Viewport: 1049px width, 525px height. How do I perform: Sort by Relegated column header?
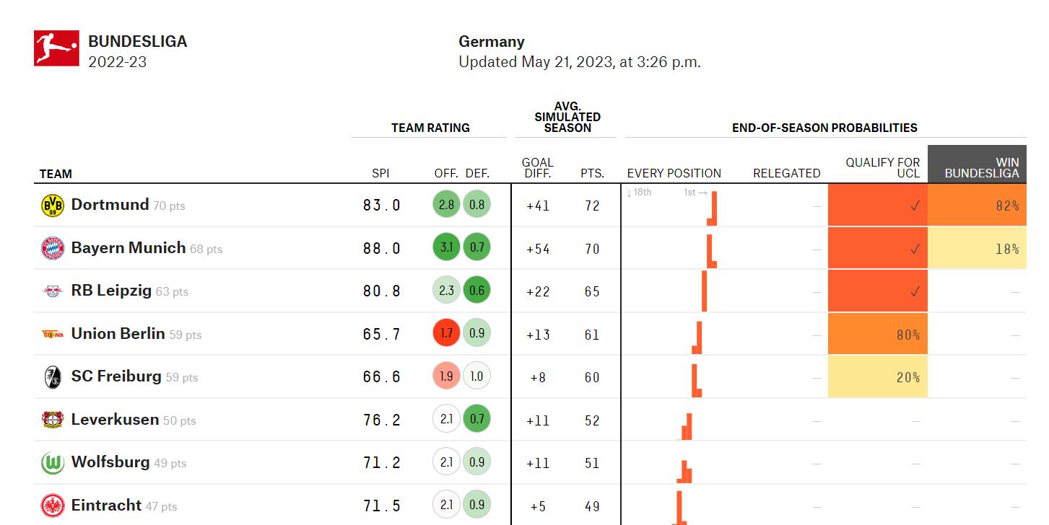(x=786, y=173)
